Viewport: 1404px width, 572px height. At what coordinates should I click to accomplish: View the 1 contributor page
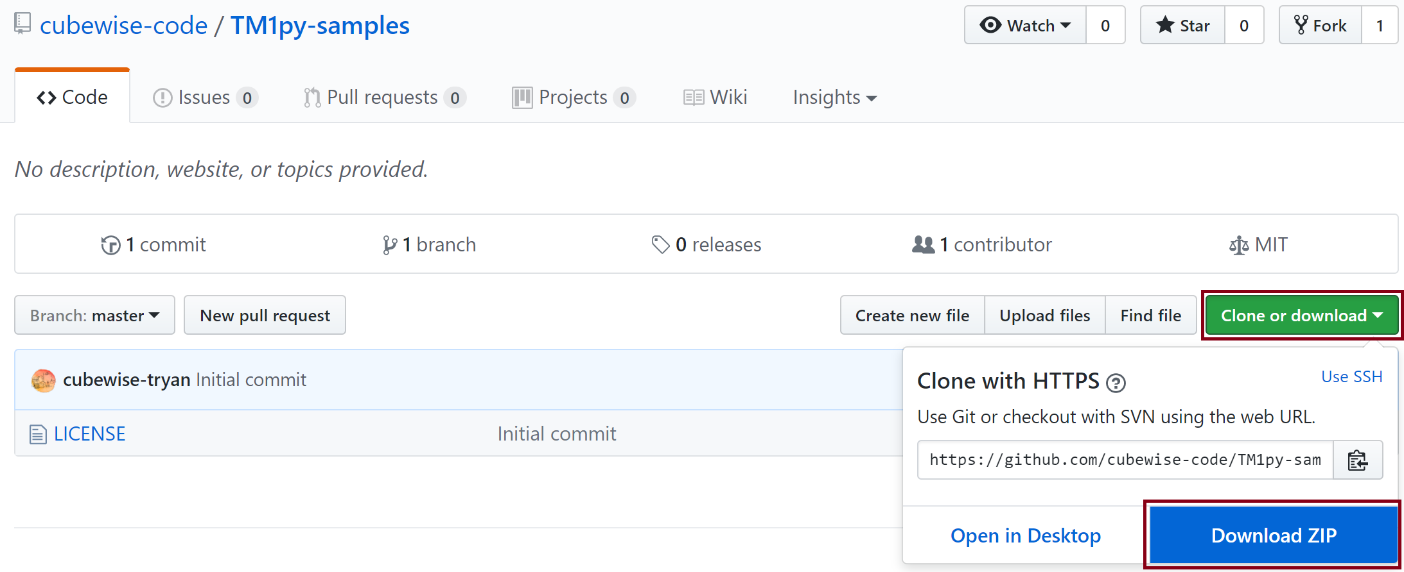click(982, 244)
